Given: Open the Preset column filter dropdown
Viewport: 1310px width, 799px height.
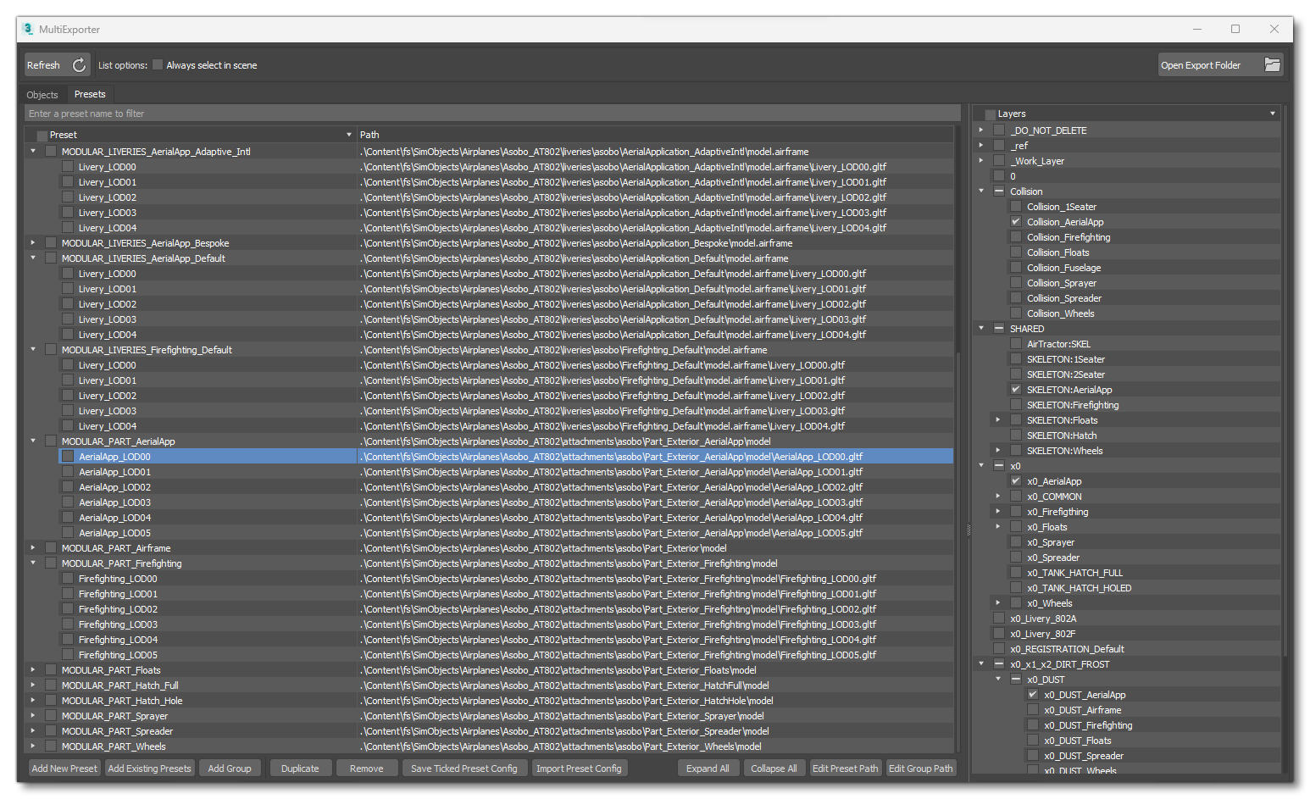Looking at the screenshot, I should [x=348, y=134].
